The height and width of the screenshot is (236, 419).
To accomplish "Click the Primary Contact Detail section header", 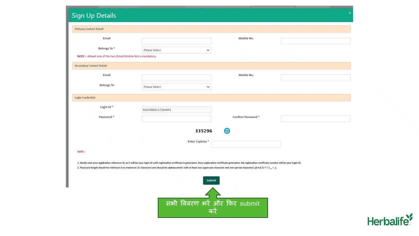I will (211, 29).
